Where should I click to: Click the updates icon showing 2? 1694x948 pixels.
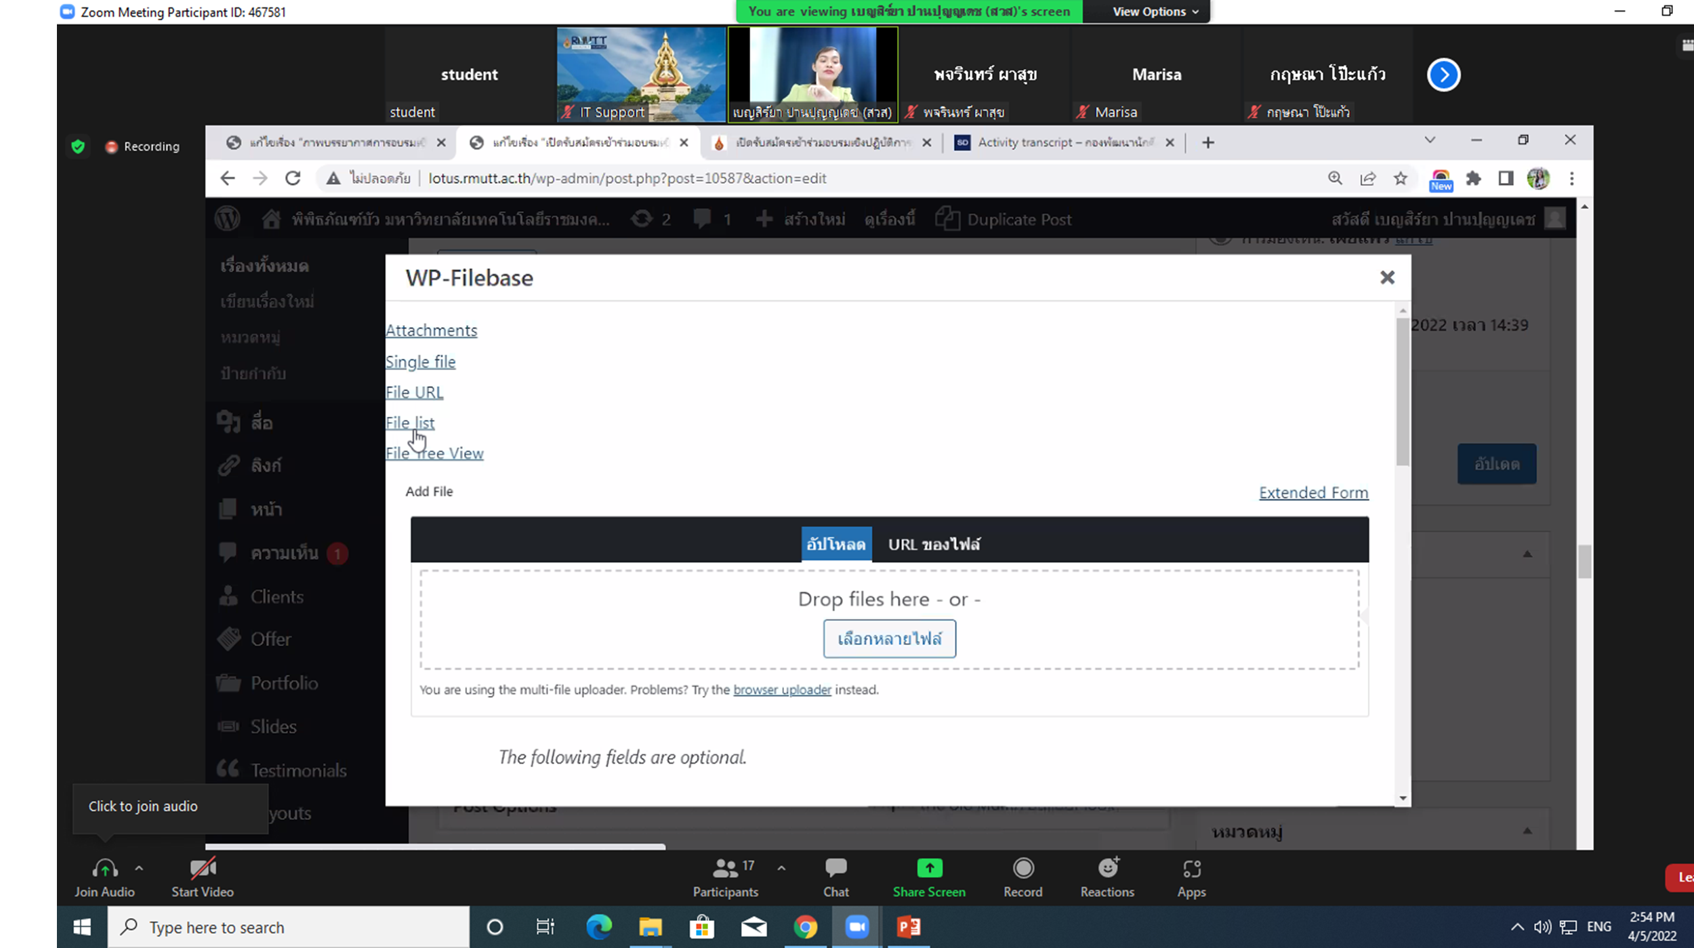(x=650, y=219)
